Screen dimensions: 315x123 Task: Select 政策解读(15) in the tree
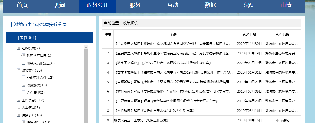click(37, 85)
